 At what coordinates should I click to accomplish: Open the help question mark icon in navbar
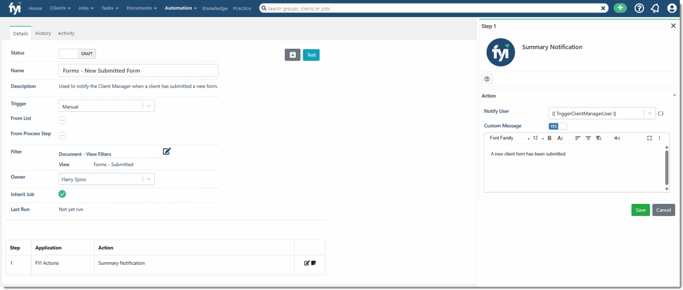pyautogui.click(x=639, y=8)
